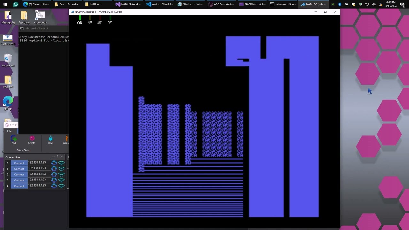Screen dimensions: 409x230
Task: Switch to NABU Network Visual Studio taskbar item
Action: 128,4
